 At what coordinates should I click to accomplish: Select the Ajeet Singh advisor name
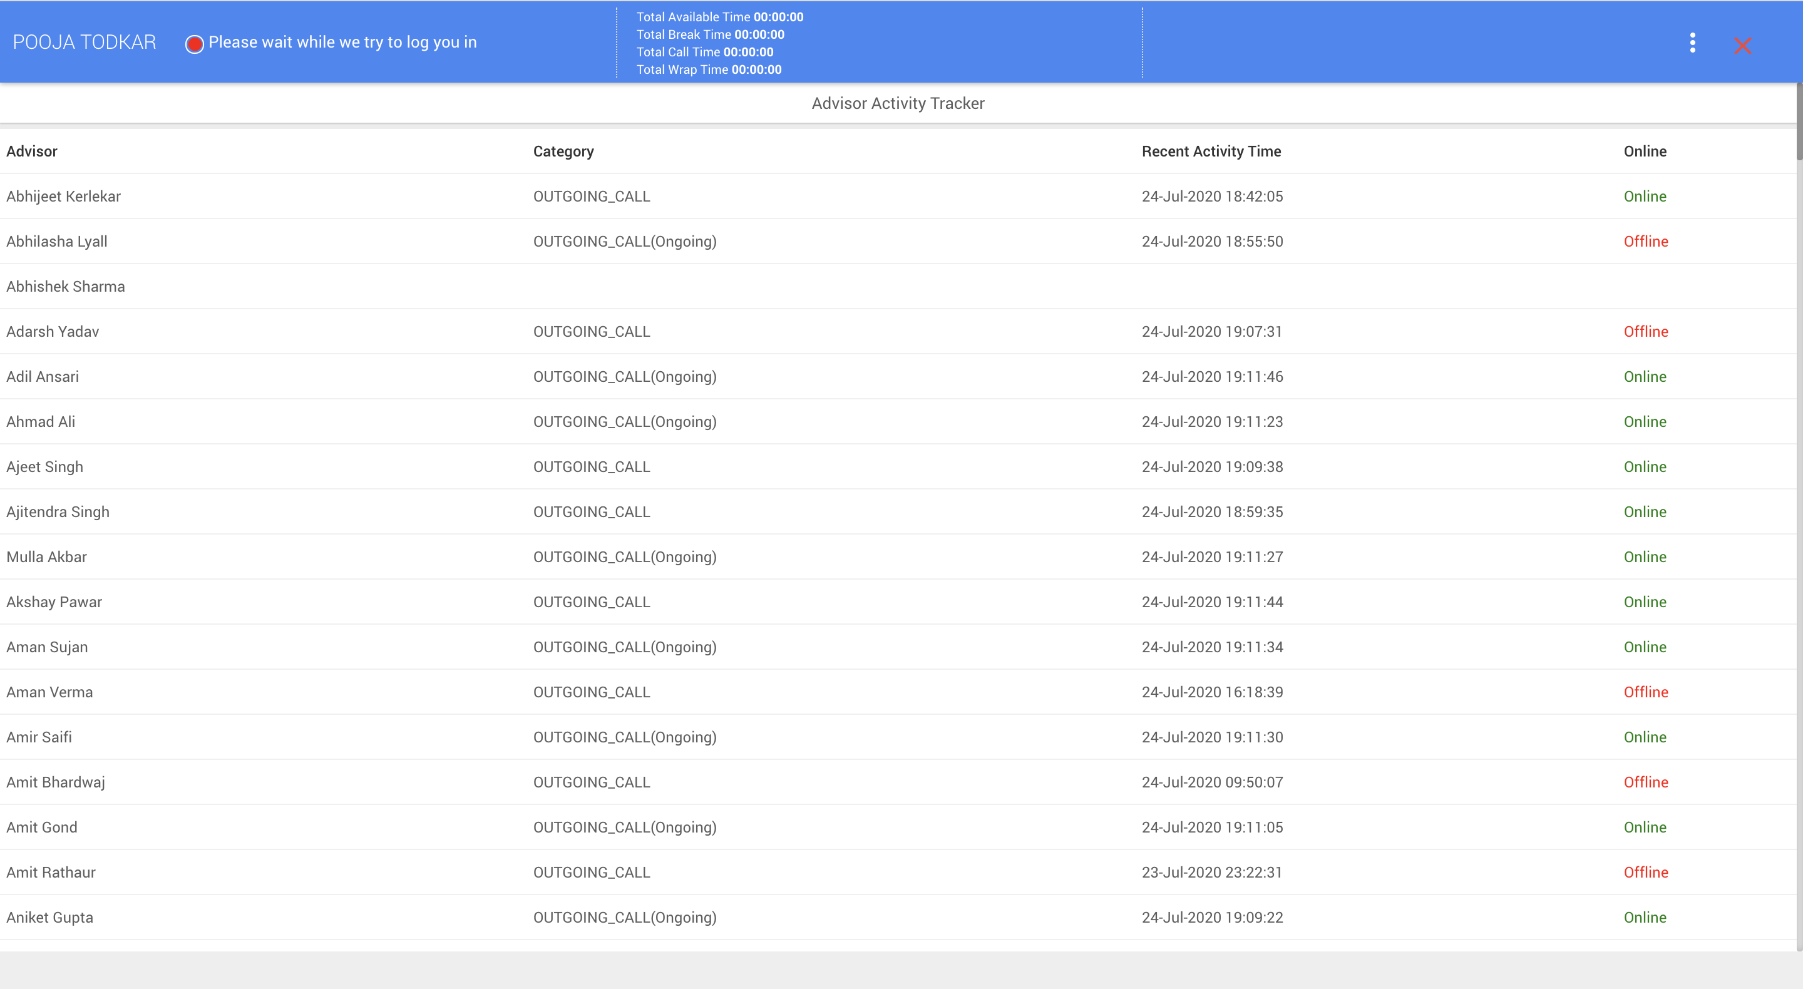coord(45,467)
